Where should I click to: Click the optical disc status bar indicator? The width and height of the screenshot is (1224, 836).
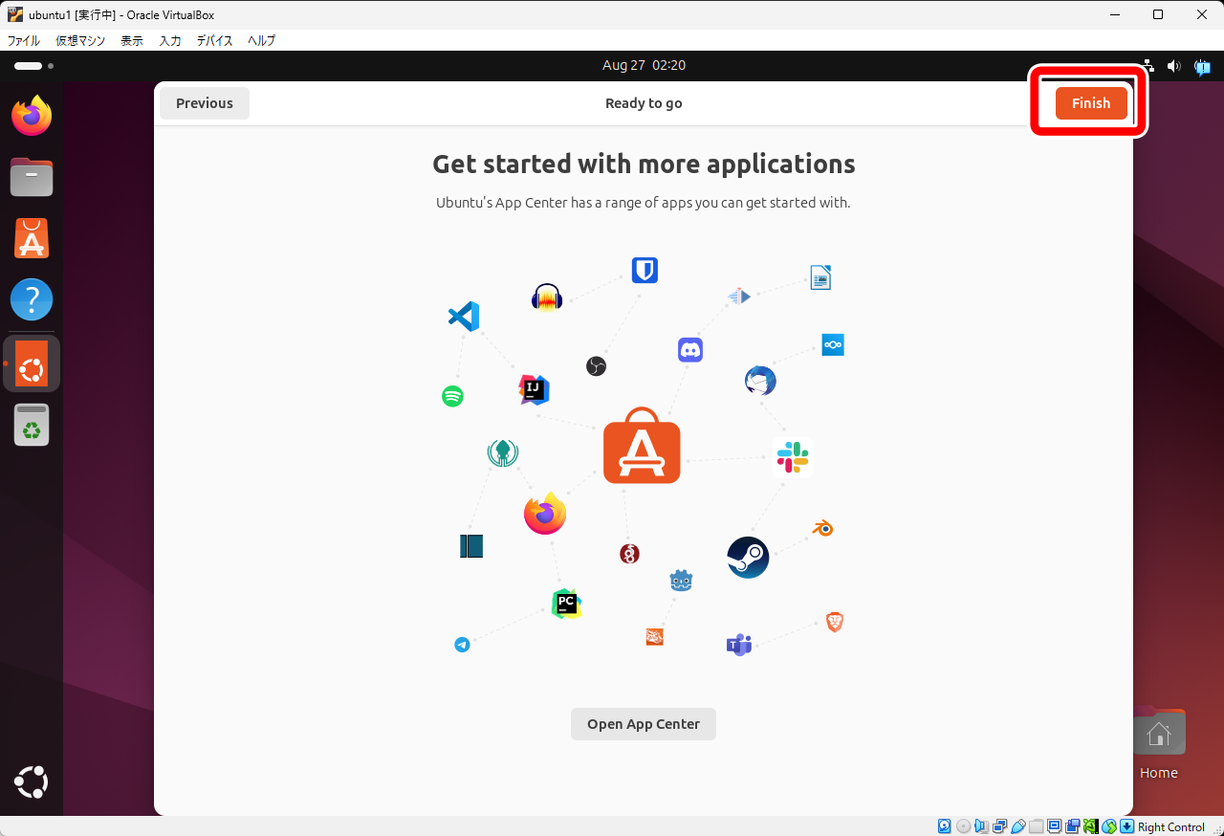pos(963,826)
